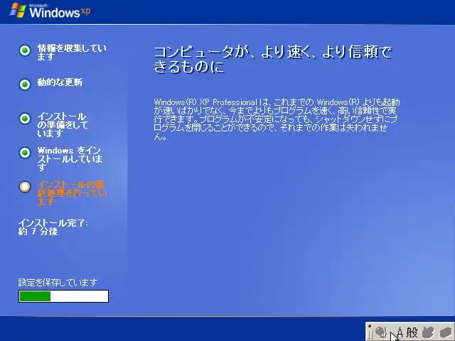Open the greyed IME tools box icon
The image size is (455, 341).
click(x=446, y=332)
